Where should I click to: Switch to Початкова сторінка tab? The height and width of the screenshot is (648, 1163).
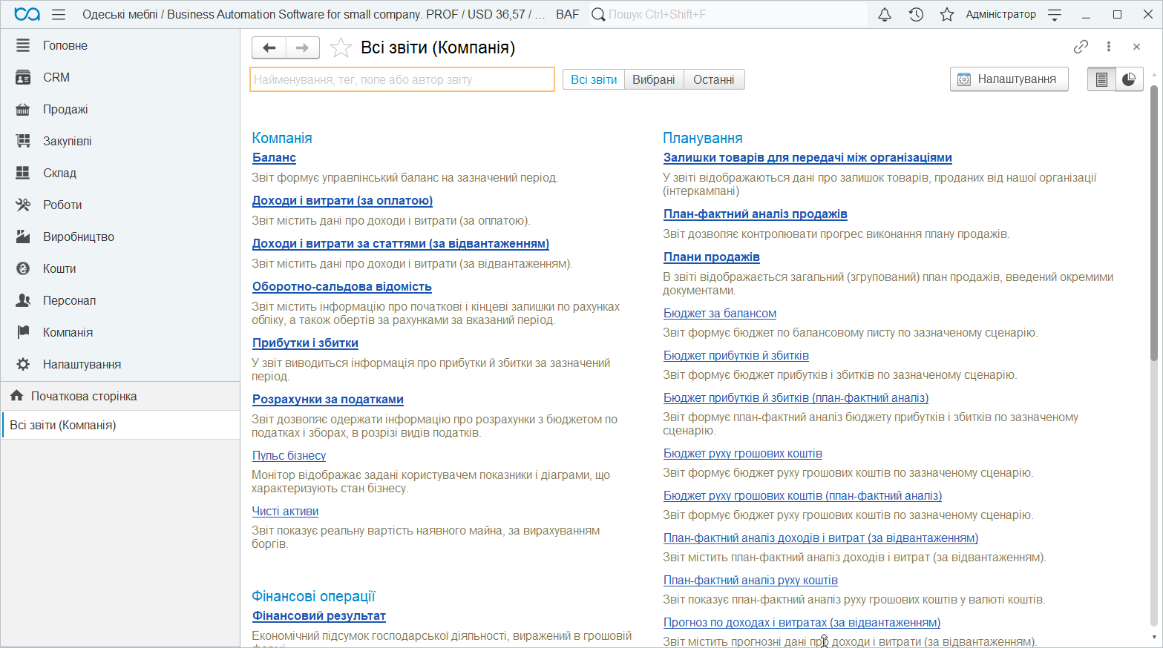click(x=84, y=396)
